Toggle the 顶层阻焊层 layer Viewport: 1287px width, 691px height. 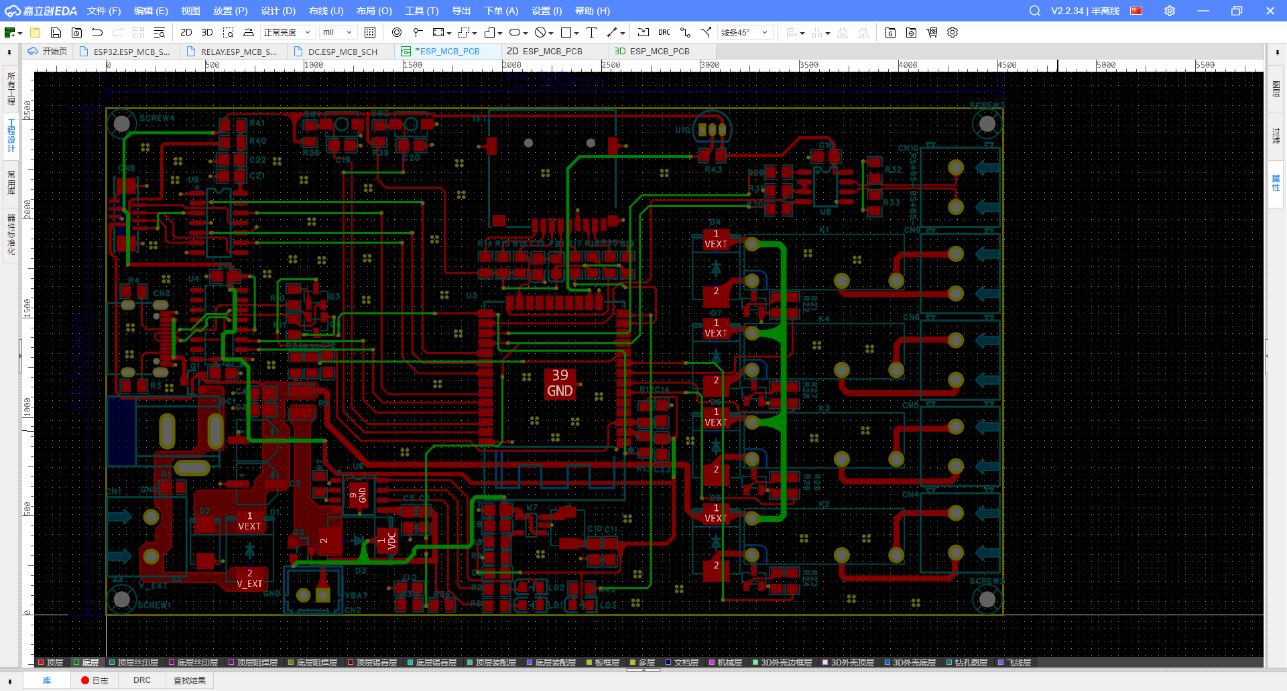(253, 662)
